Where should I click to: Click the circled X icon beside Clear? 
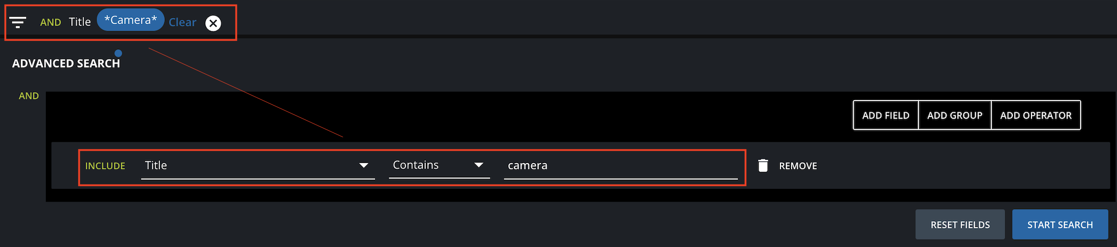tap(213, 23)
